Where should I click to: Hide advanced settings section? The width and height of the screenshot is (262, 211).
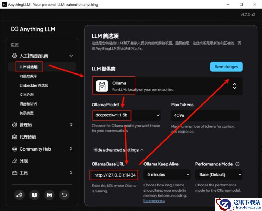(x=118, y=150)
